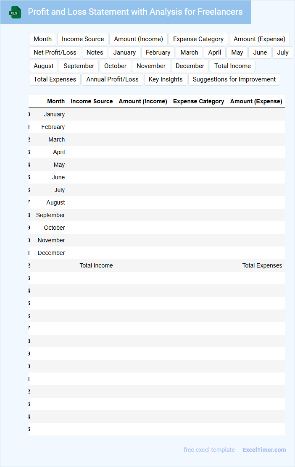Select the September tag button
Viewport: 295px width, 467px height.
[79, 66]
